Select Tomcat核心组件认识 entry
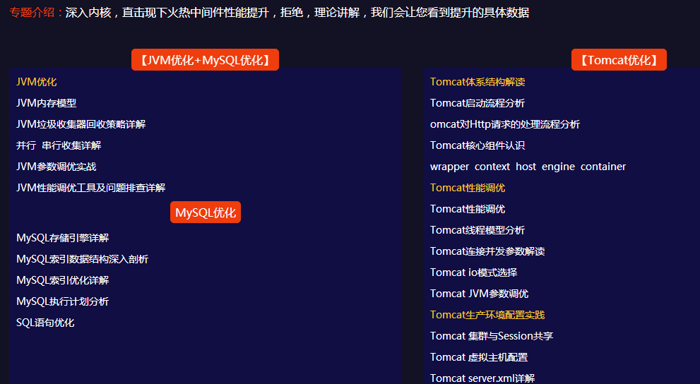 (x=477, y=145)
